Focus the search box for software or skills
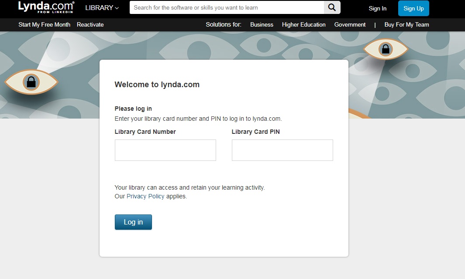The image size is (465, 279). click(227, 7)
